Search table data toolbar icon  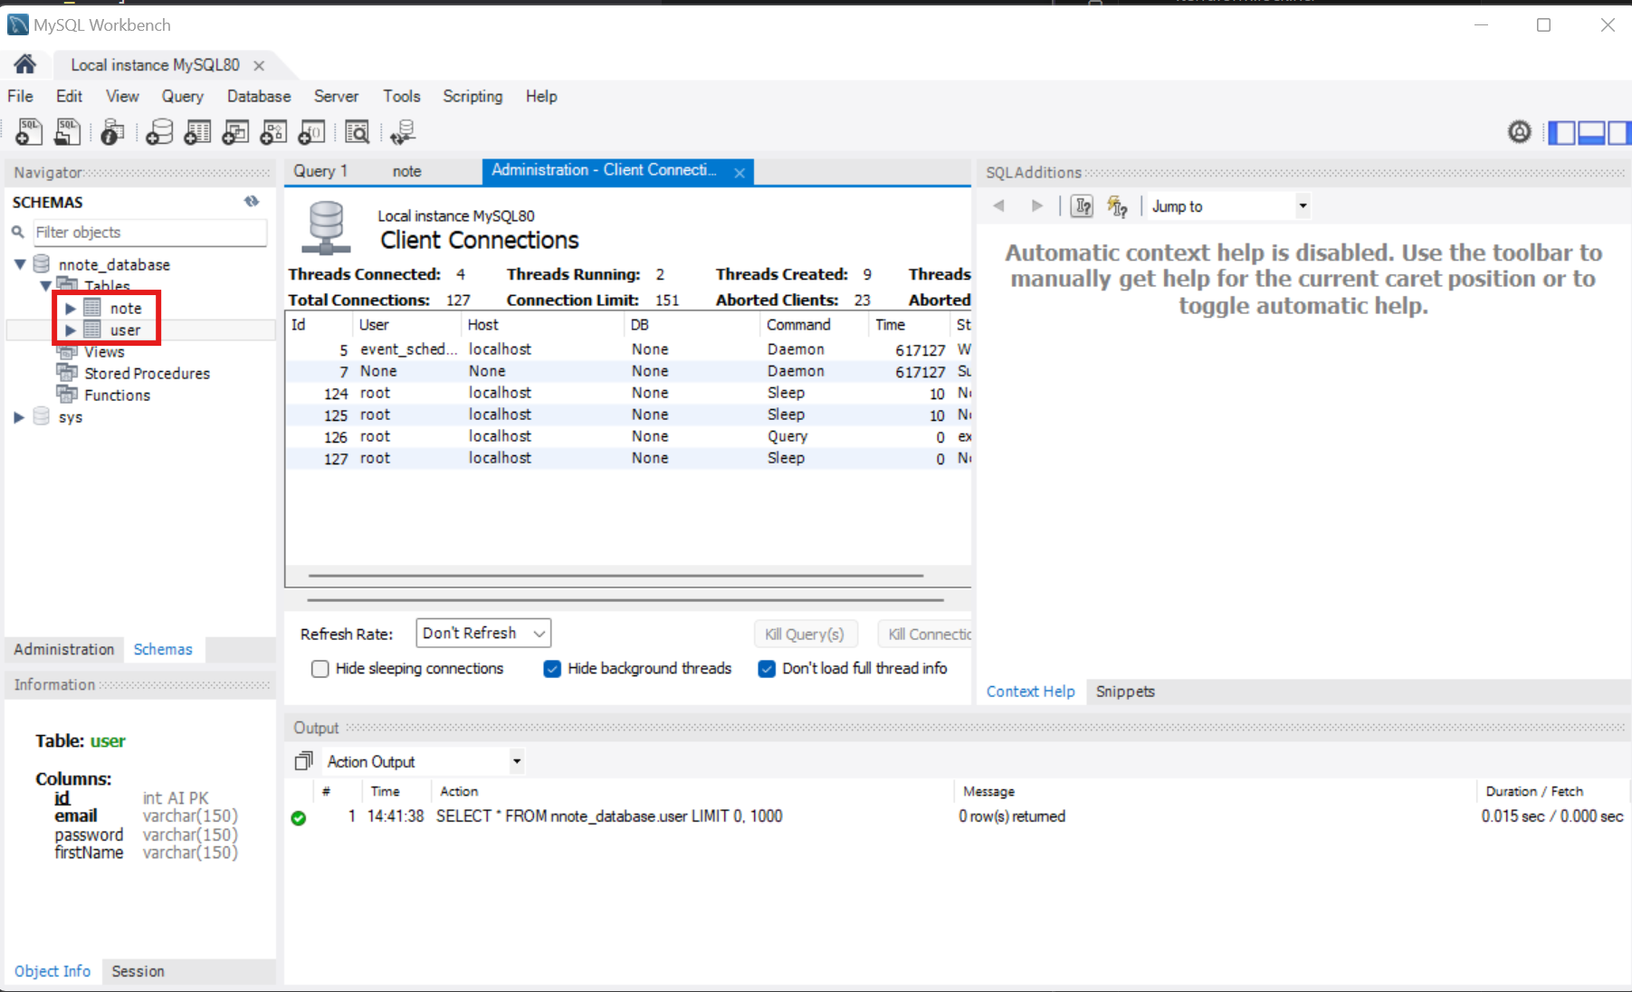[358, 132]
